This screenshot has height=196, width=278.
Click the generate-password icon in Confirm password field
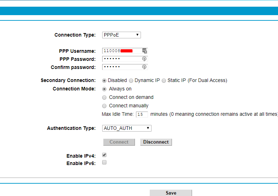point(144,67)
